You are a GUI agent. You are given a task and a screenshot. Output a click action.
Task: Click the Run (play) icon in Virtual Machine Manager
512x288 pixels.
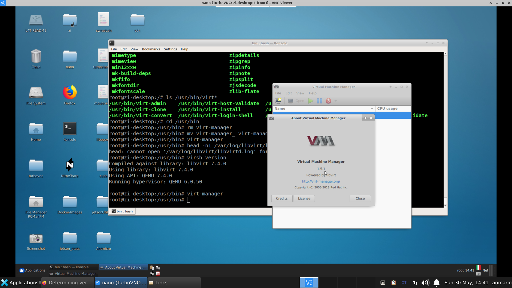coord(311,101)
